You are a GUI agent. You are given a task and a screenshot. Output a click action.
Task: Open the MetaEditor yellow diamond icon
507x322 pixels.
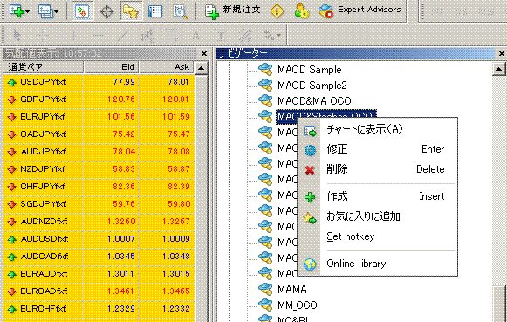[277, 11]
